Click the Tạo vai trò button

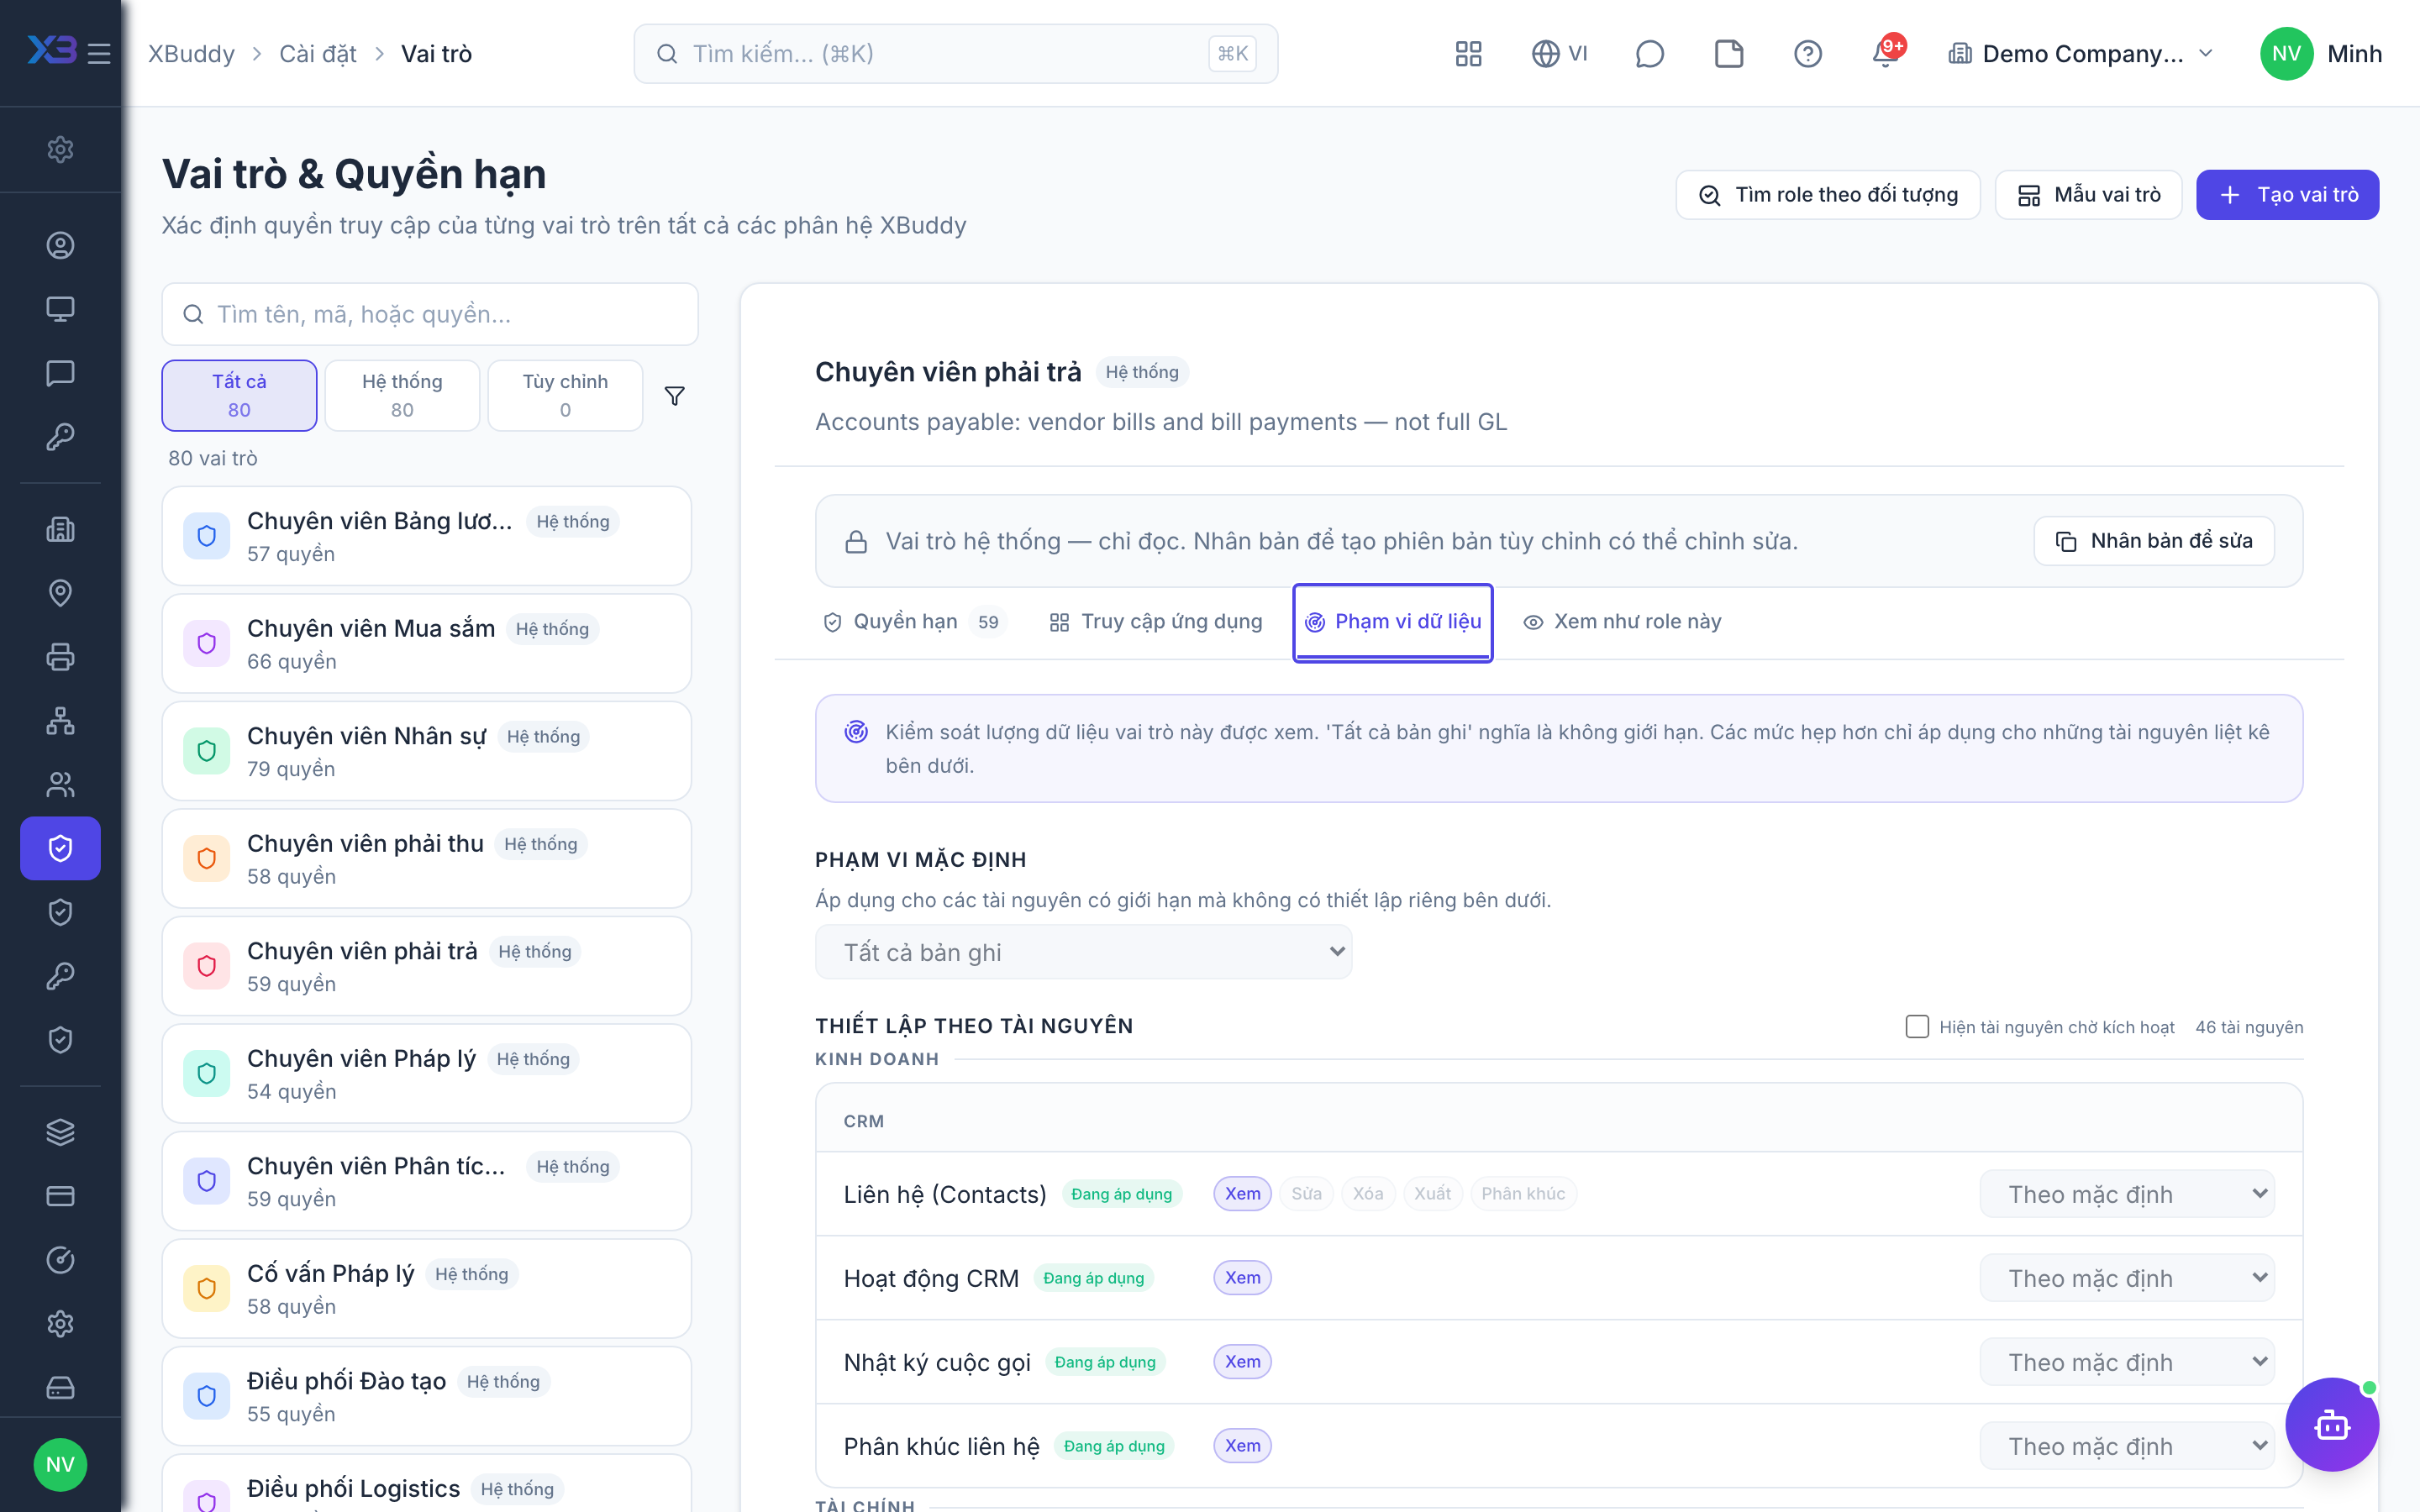(x=2287, y=195)
